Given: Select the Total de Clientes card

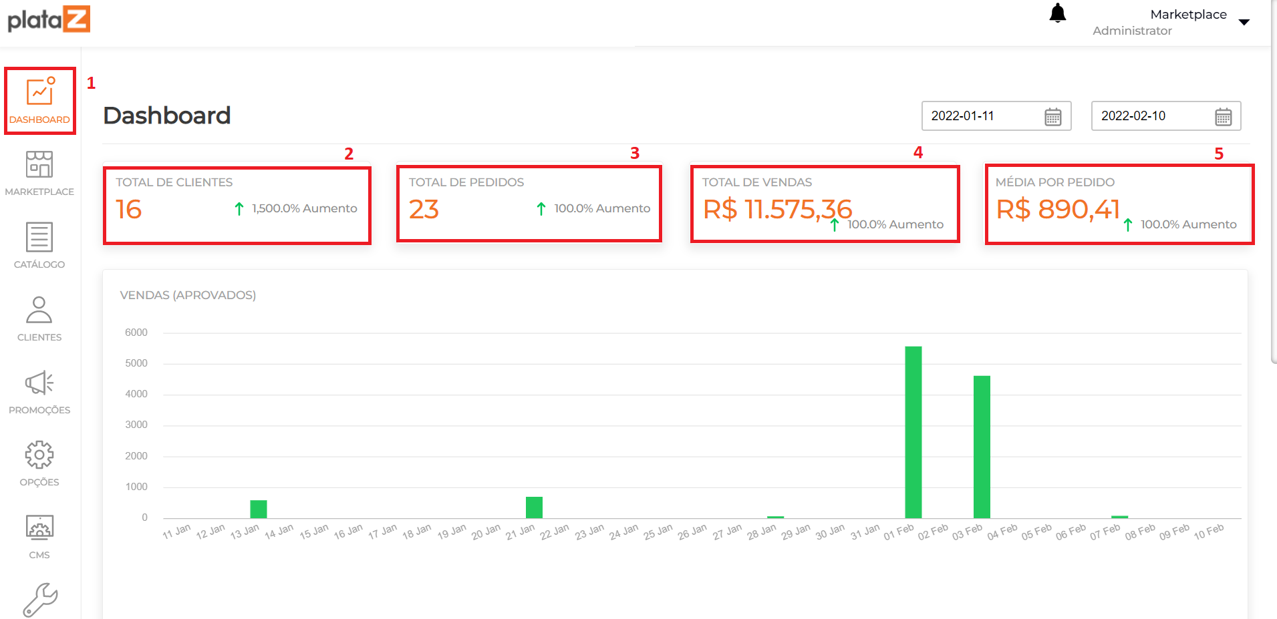Looking at the screenshot, I should (237, 205).
